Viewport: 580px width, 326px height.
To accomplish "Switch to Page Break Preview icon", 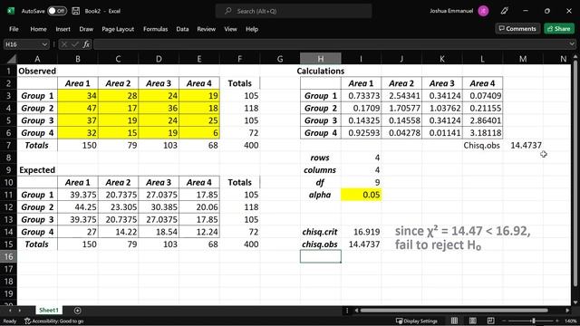I will pos(491,321).
